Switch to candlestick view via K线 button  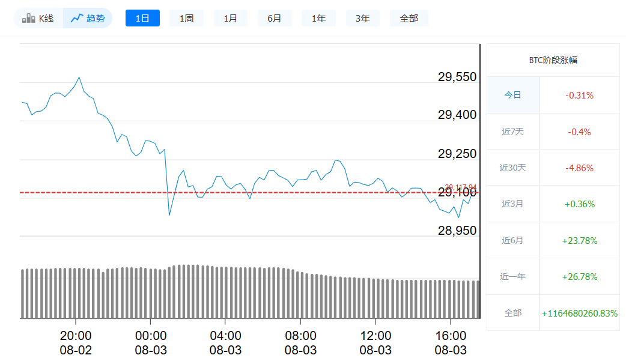38,18
